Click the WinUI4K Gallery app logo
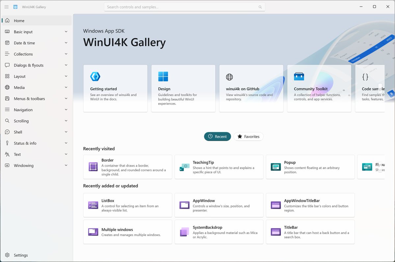Viewport: 395px width, 262px height. click(x=15, y=7)
